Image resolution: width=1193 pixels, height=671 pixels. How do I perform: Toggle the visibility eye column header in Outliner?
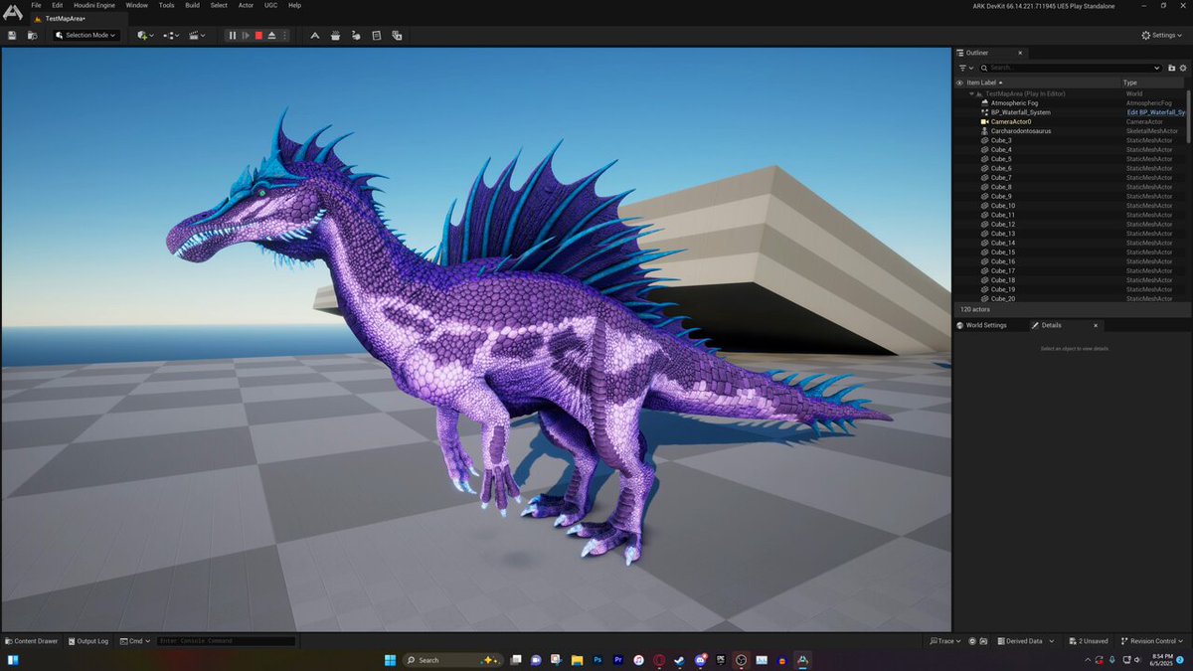[959, 83]
